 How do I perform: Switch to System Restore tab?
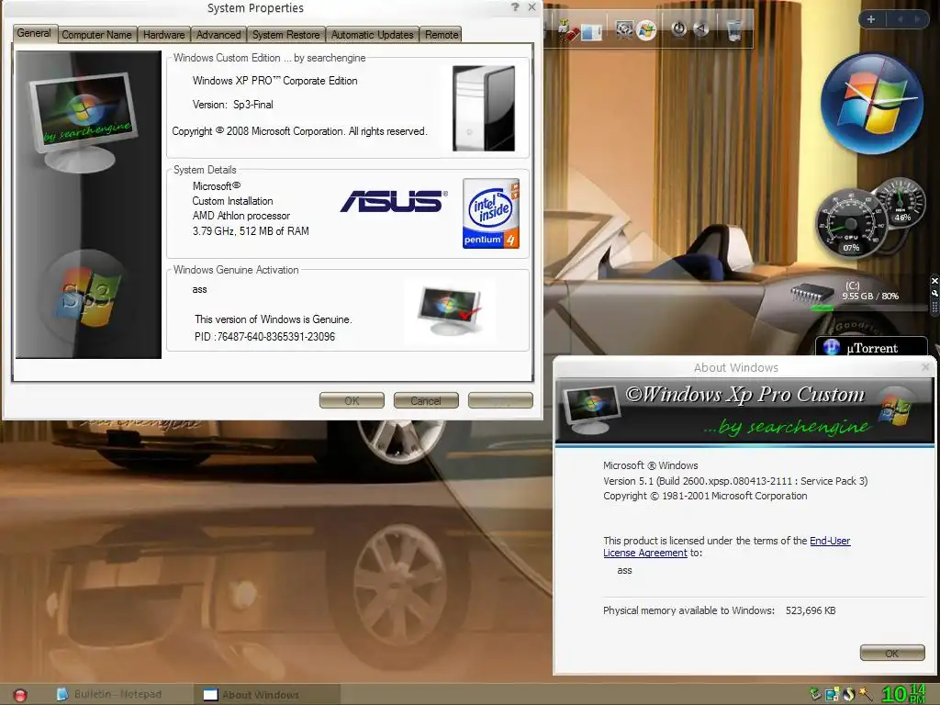(286, 35)
